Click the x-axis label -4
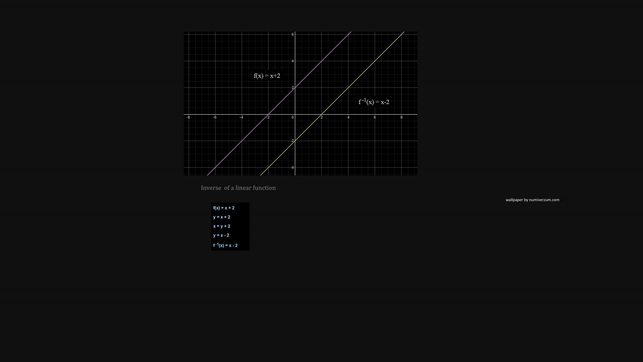This screenshot has width=643, height=362. click(x=241, y=117)
